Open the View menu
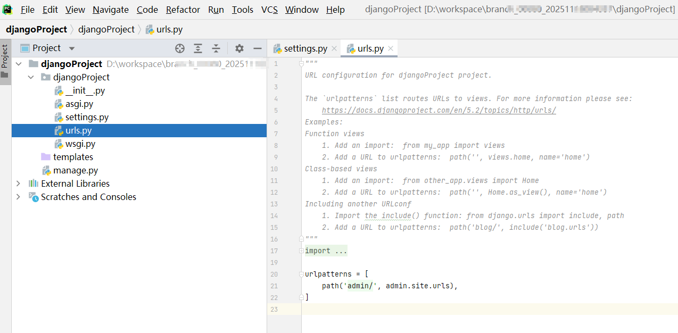The width and height of the screenshot is (678, 333). click(75, 10)
